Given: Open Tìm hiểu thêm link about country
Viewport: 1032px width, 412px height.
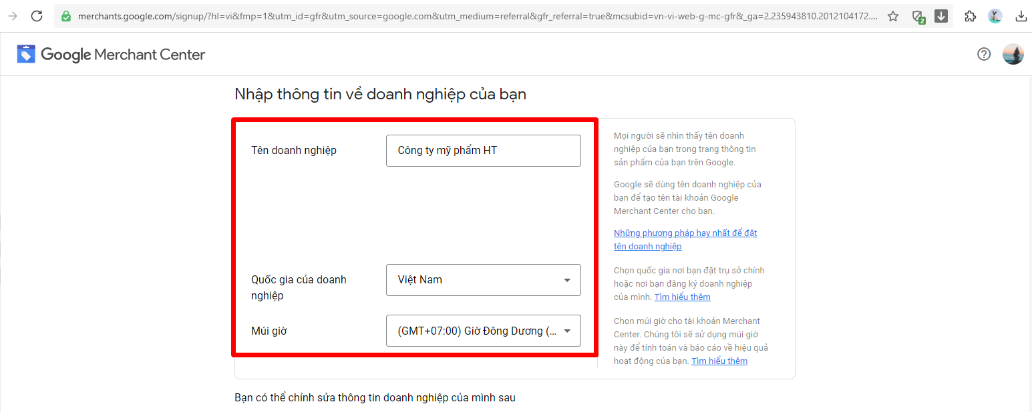Looking at the screenshot, I should click(x=682, y=297).
